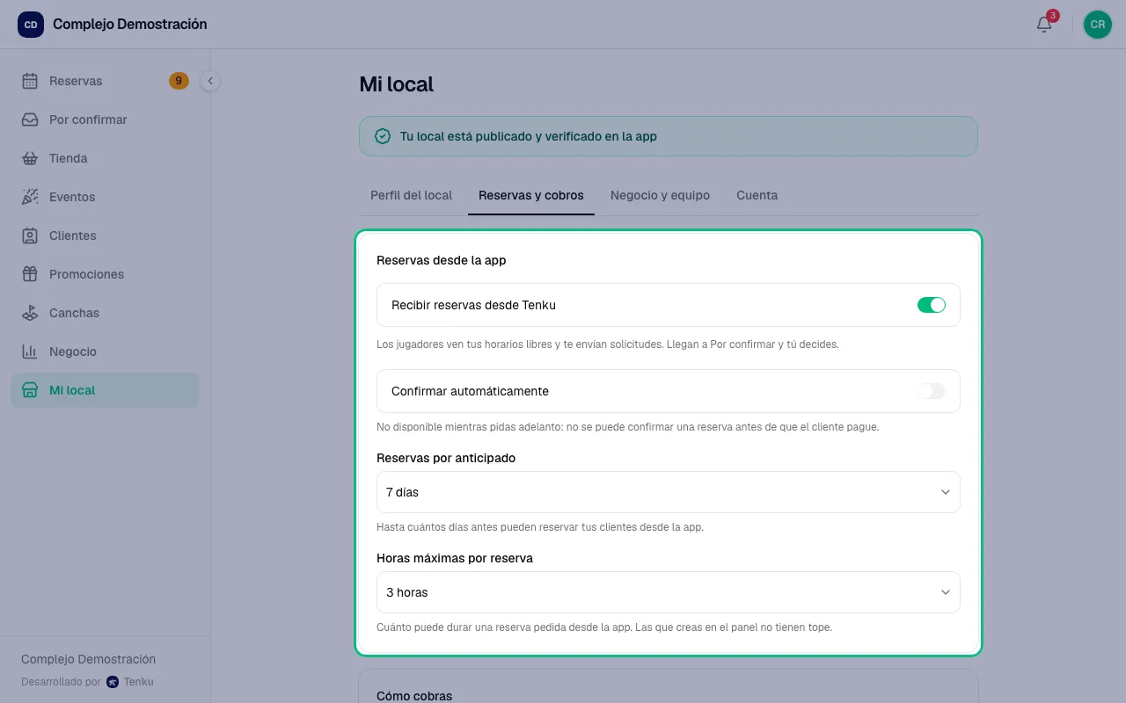Open the Horas máximas por reserva dropdown
The image size is (1126, 703).
point(669,592)
